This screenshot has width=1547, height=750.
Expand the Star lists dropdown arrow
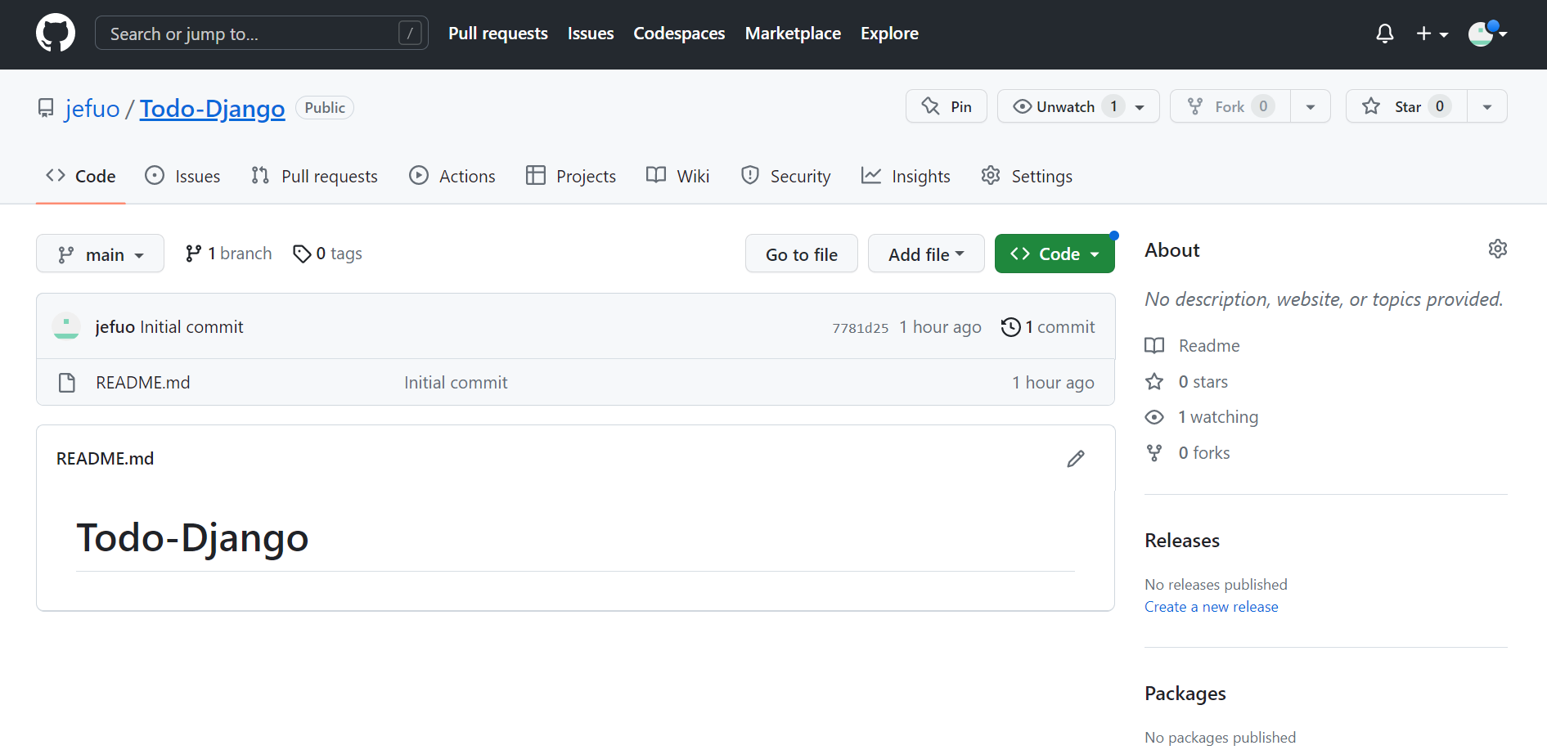tap(1487, 106)
